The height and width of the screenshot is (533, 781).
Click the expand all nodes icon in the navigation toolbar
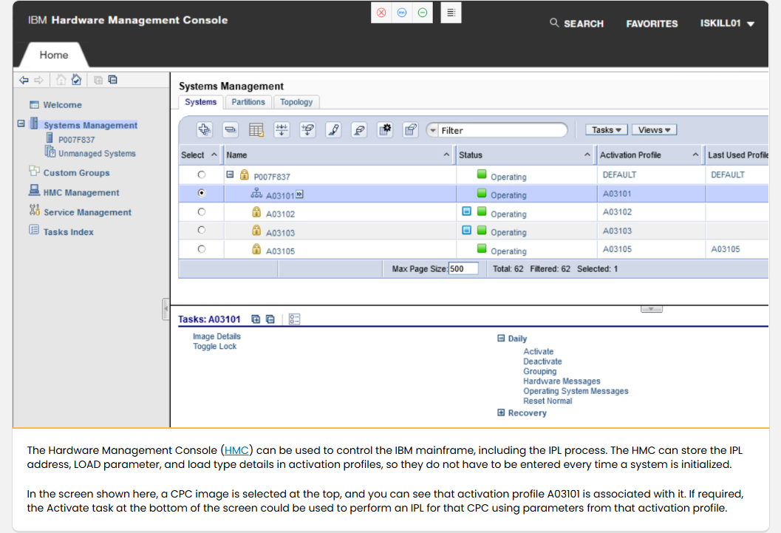pos(98,80)
